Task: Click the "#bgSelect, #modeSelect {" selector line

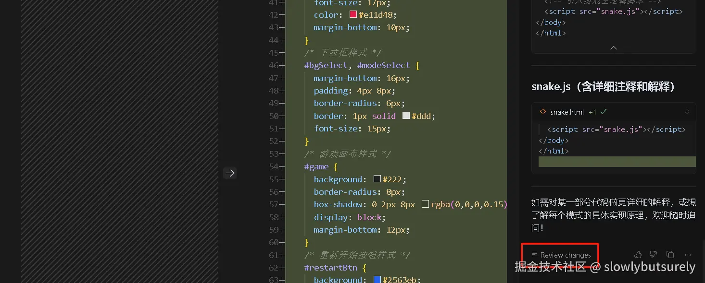Action: point(362,65)
